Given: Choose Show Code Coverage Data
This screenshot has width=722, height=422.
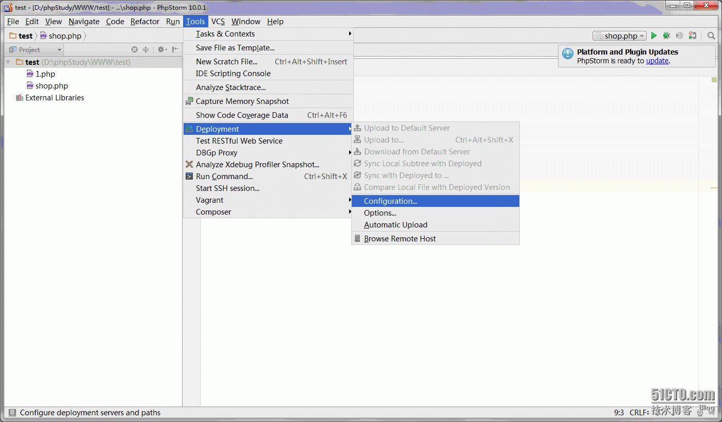Looking at the screenshot, I should pos(268,115).
